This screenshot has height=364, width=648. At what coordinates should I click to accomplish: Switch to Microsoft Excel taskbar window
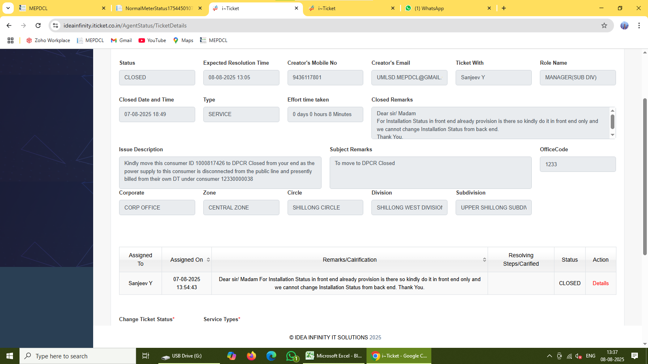(335, 356)
